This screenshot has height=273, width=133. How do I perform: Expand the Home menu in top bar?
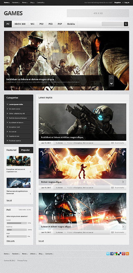[x=7, y=2]
